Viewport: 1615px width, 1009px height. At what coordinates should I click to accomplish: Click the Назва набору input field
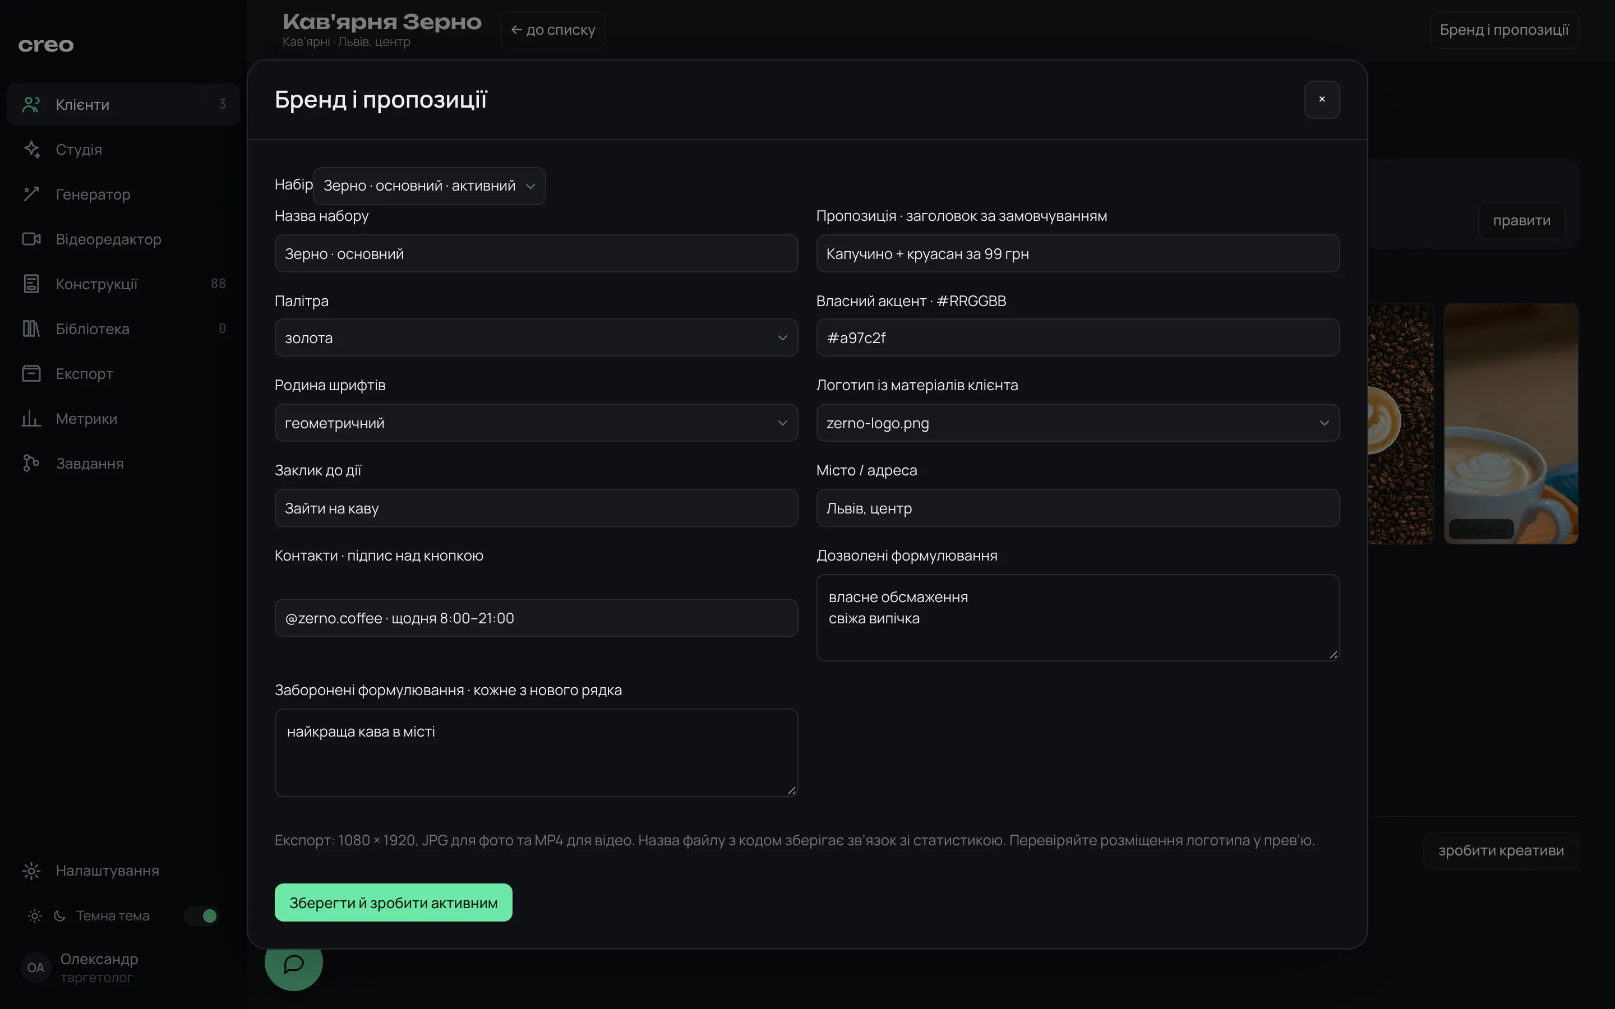(536, 253)
